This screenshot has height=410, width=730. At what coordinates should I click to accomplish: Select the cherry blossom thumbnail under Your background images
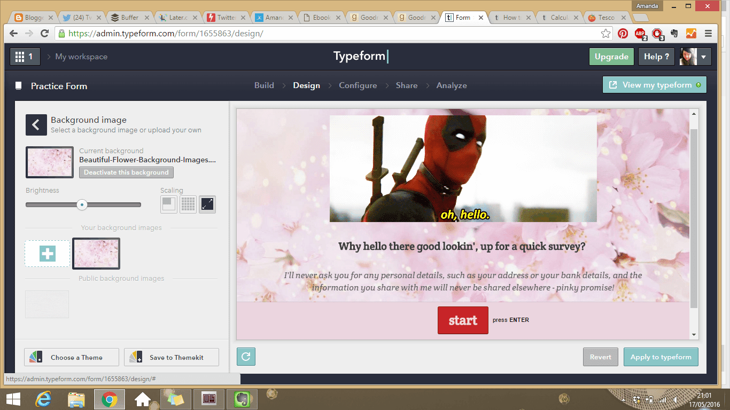click(x=96, y=254)
